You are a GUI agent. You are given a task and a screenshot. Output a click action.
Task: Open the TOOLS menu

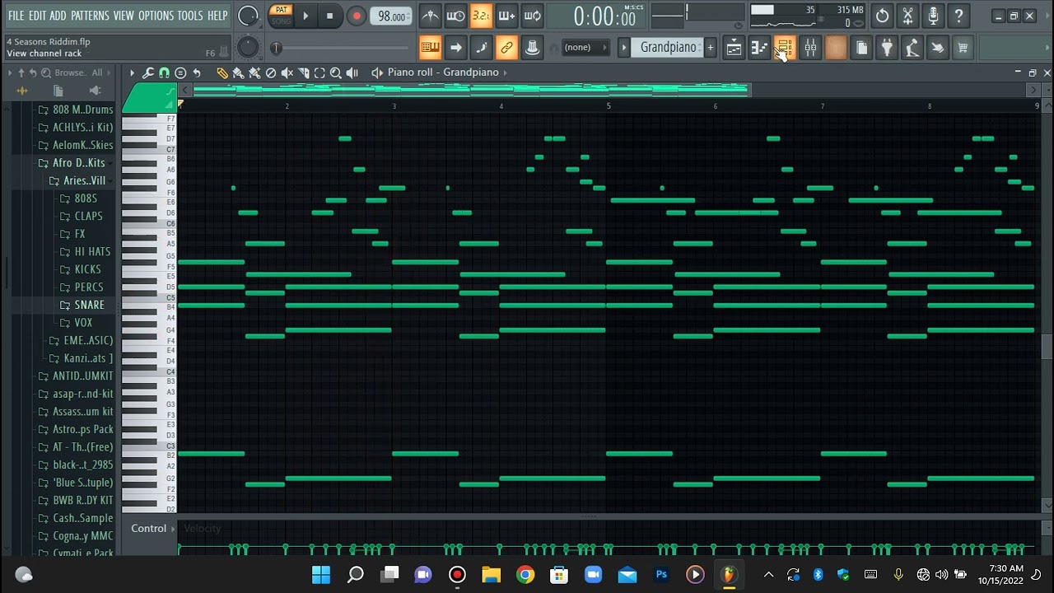[190, 16]
